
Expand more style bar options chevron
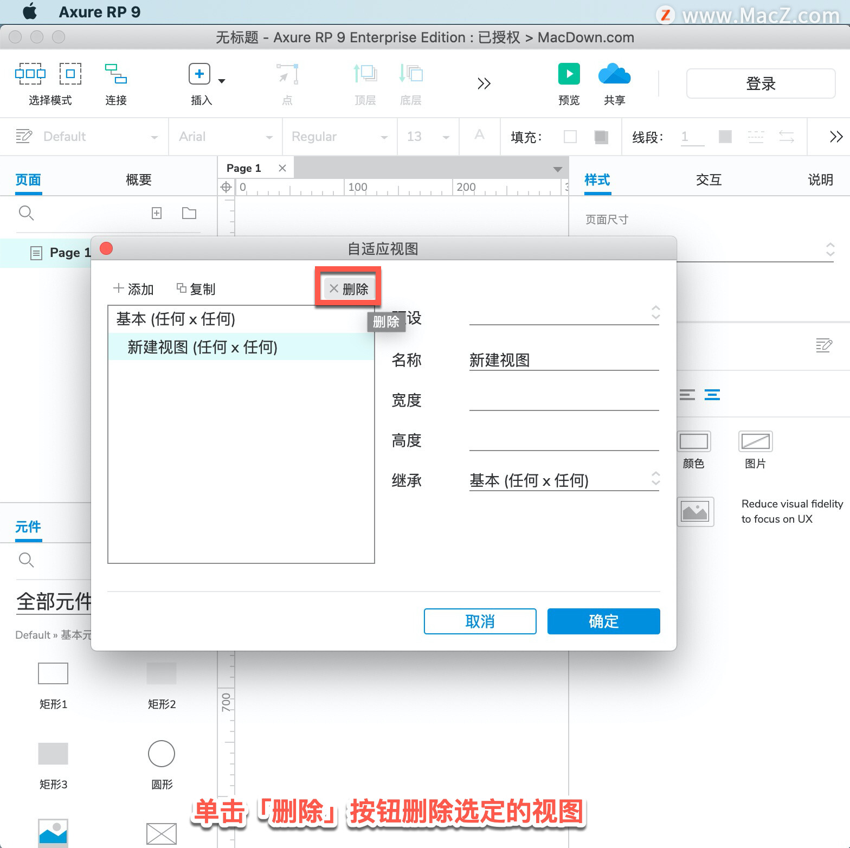pyautogui.click(x=836, y=137)
